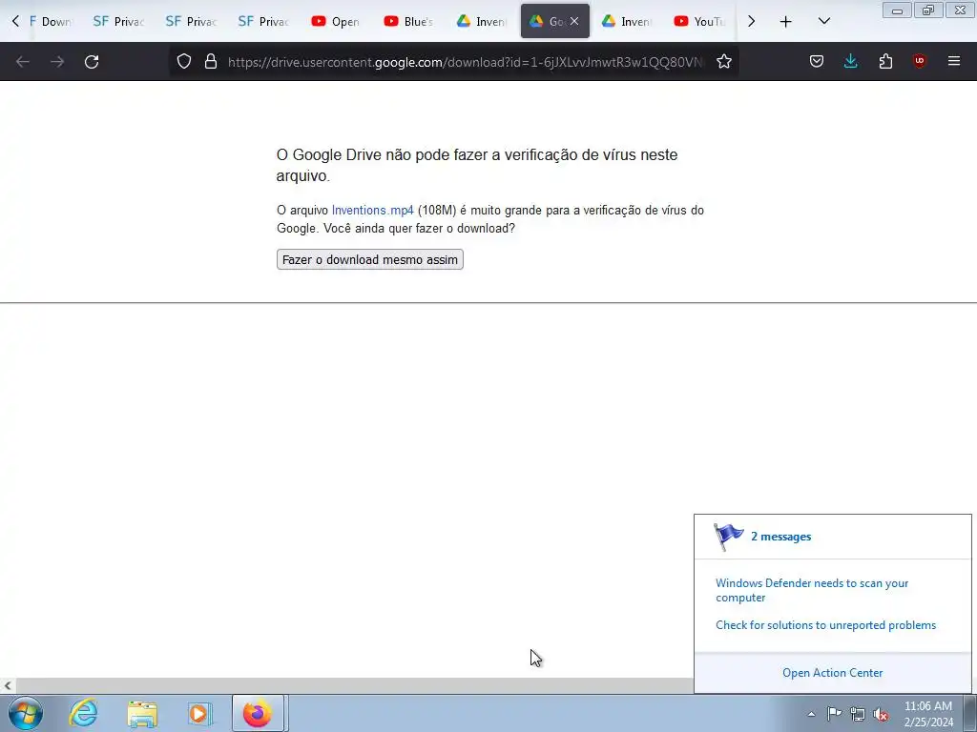Image resolution: width=977 pixels, height=732 pixels.
Task: Click the uBlock Origin toolbar icon
Action: (919, 61)
